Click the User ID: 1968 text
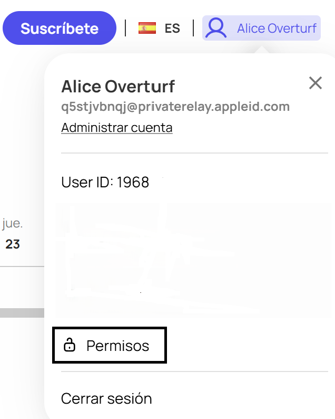The image size is (335, 419). (105, 182)
